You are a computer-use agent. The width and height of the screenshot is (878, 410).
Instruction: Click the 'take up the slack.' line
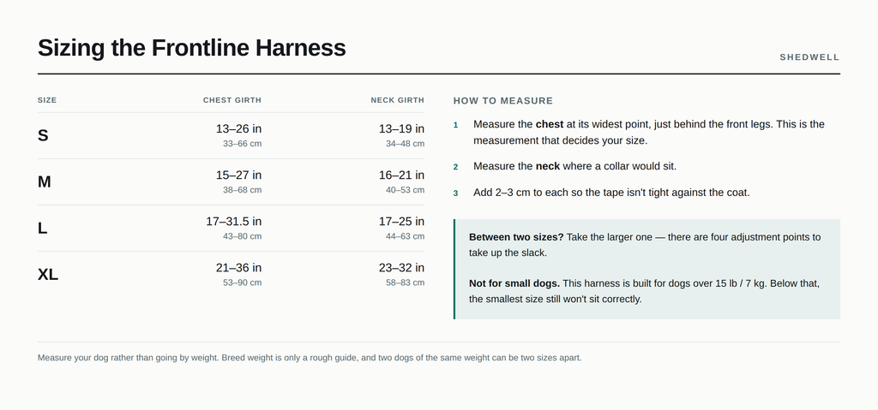(508, 253)
